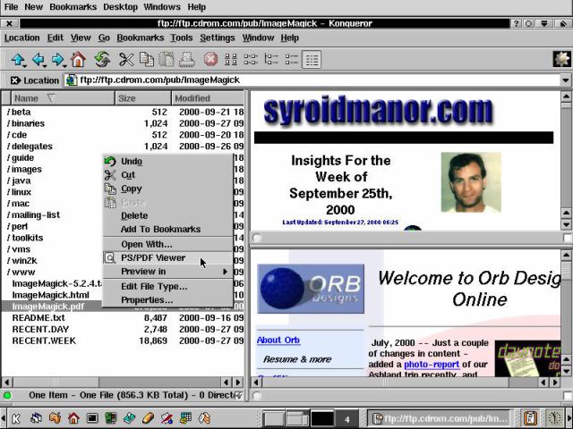This screenshot has width=573, height=429.
Task: Click the Konqueror gear icon at toolbar right
Action: 561,60
